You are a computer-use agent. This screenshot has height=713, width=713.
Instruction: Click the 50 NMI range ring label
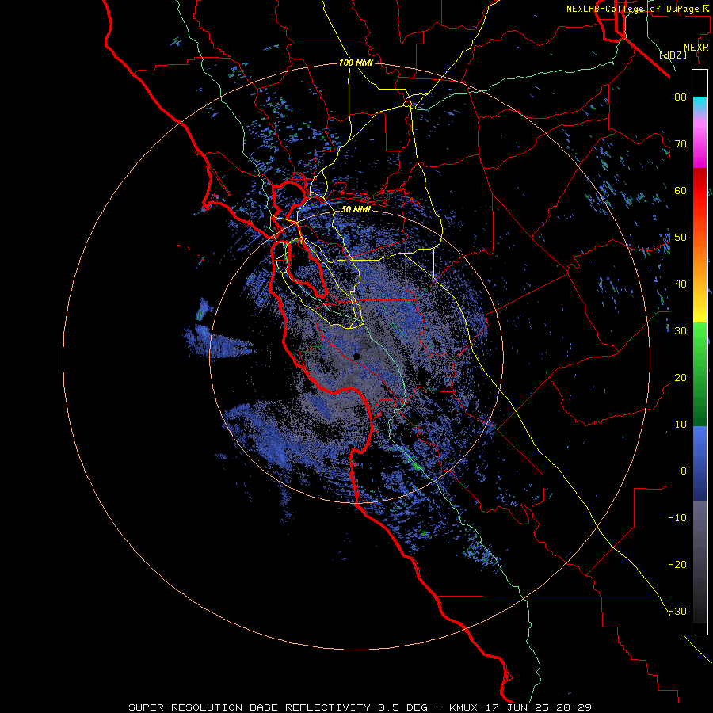pyautogui.click(x=356, y=209)
